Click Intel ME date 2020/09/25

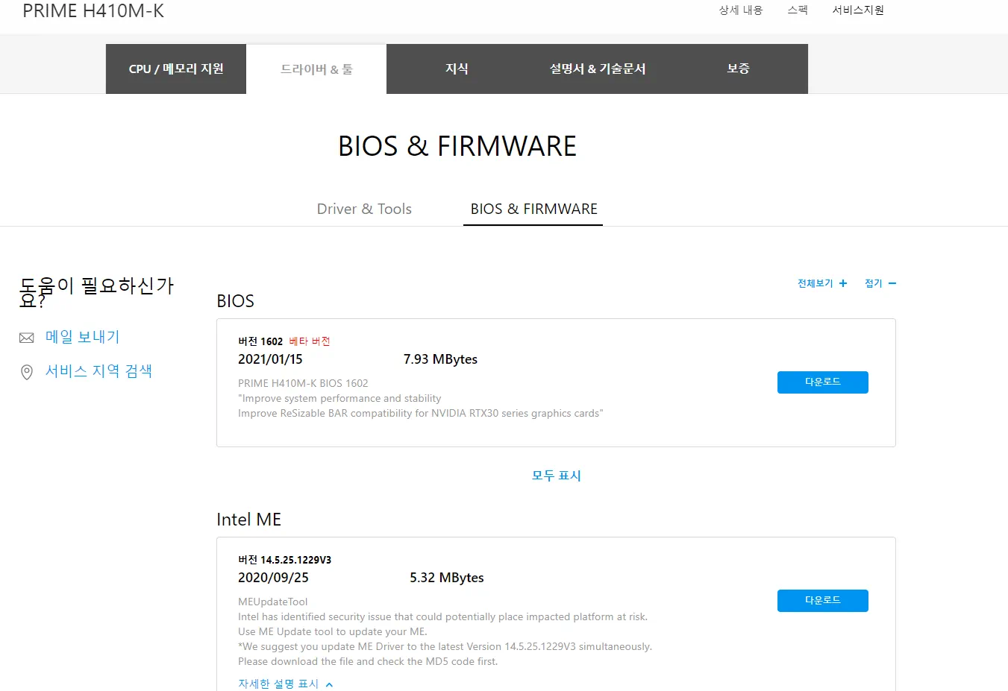click(x=273, y=578)
